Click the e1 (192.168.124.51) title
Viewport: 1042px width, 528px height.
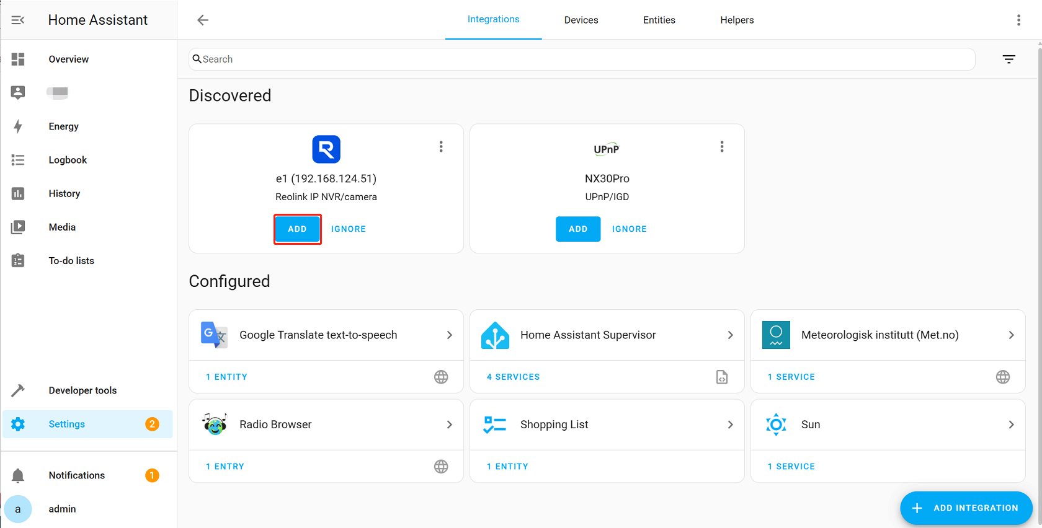(x=326, y=178)
